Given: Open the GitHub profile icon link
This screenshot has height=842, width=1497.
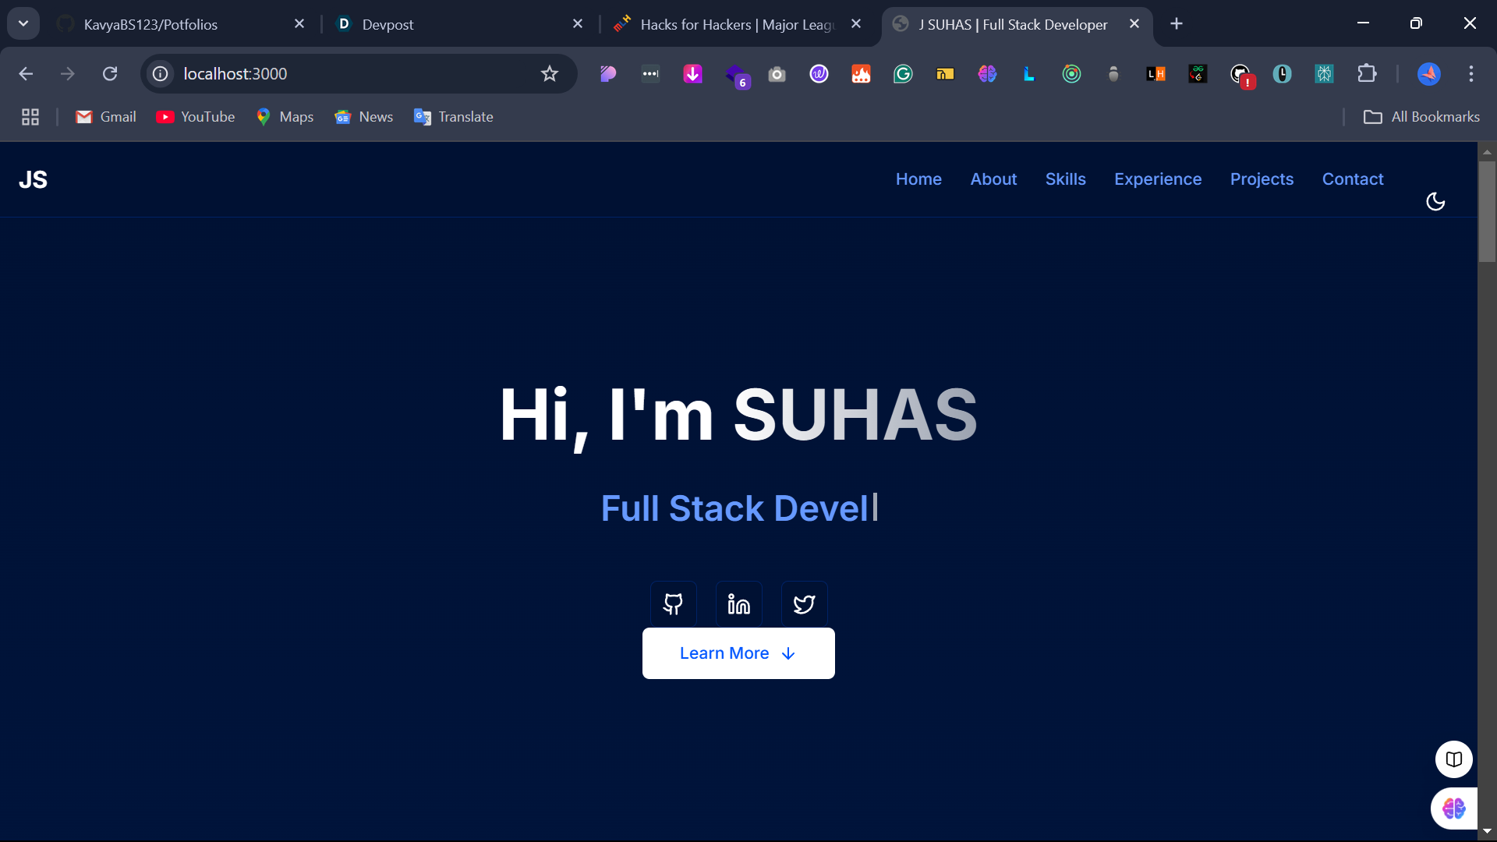Looking at the screenshot, I should coord(673,604).
